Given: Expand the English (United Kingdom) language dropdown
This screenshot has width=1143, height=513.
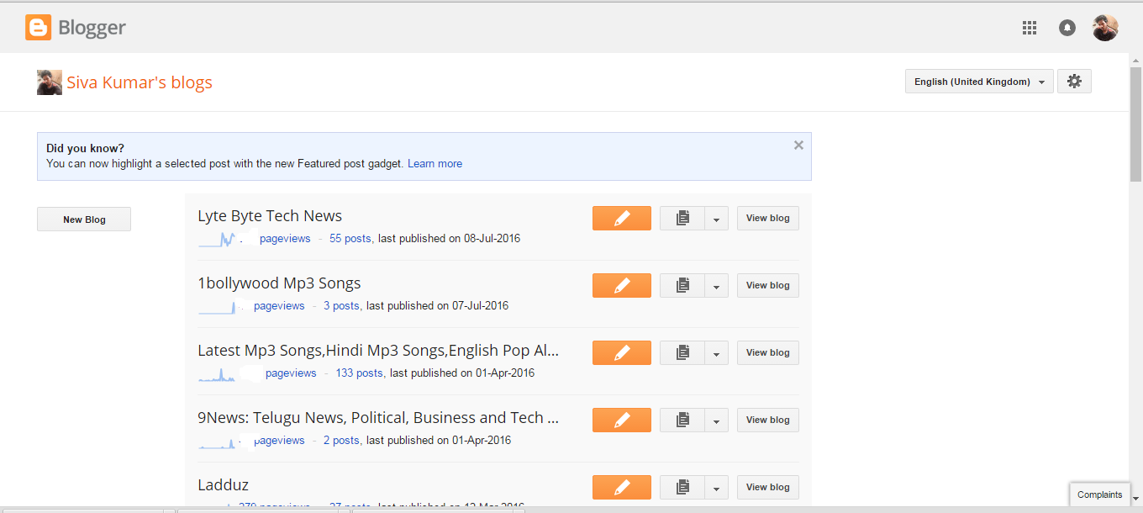Looking at the screenshot, I should click(x=979, y=82).
